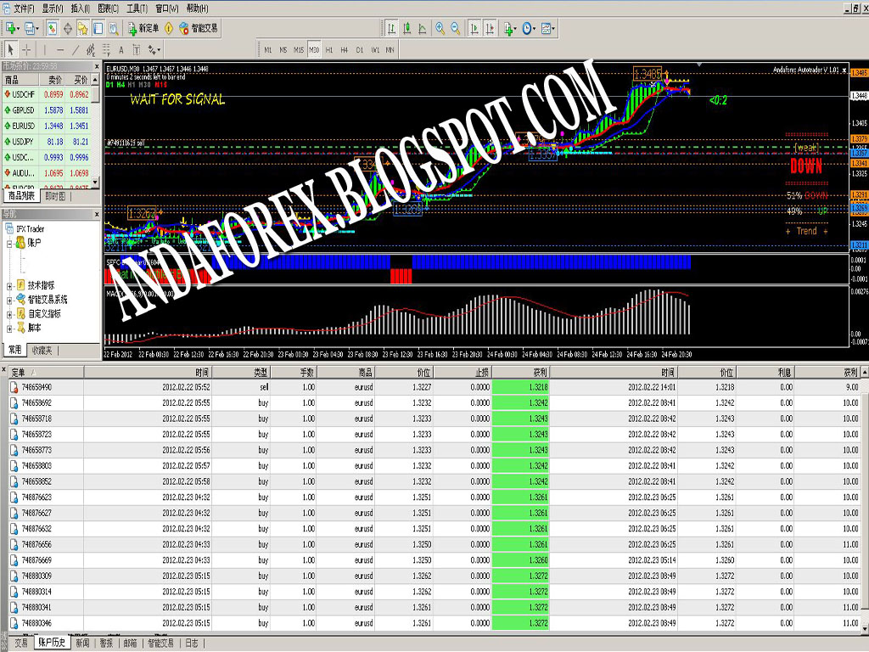Screen dimensions: 869x652
Task: Switch chart to line chart icon
Action: 423,28
